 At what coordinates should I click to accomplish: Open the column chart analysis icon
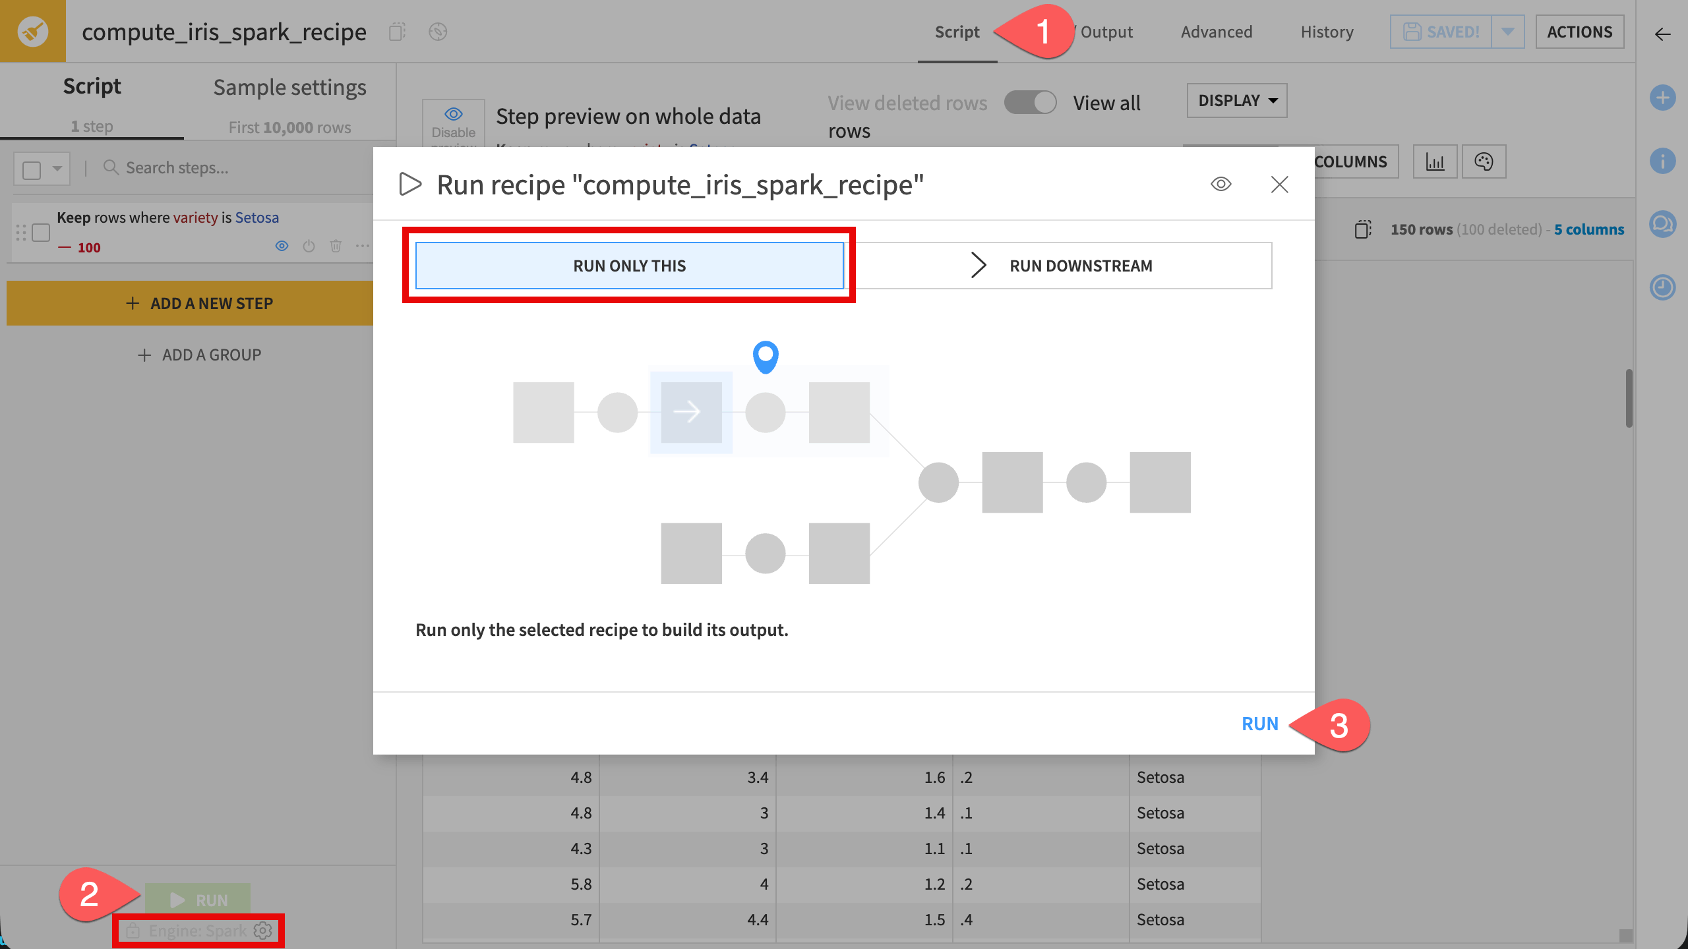pos(1435,161)
